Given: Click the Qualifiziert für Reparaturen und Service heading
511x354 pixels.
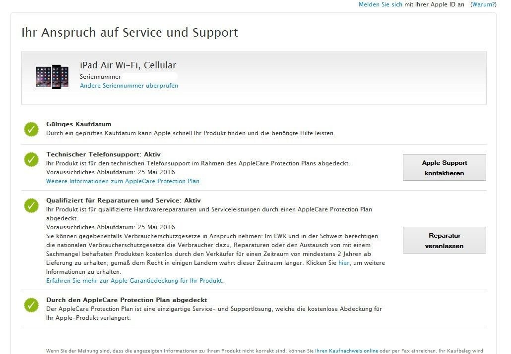Looking at the screenshot, I should click(124, 201).
